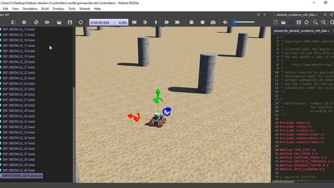
Task: Take a screenshot with camera icon
Action: coord(213,22)
